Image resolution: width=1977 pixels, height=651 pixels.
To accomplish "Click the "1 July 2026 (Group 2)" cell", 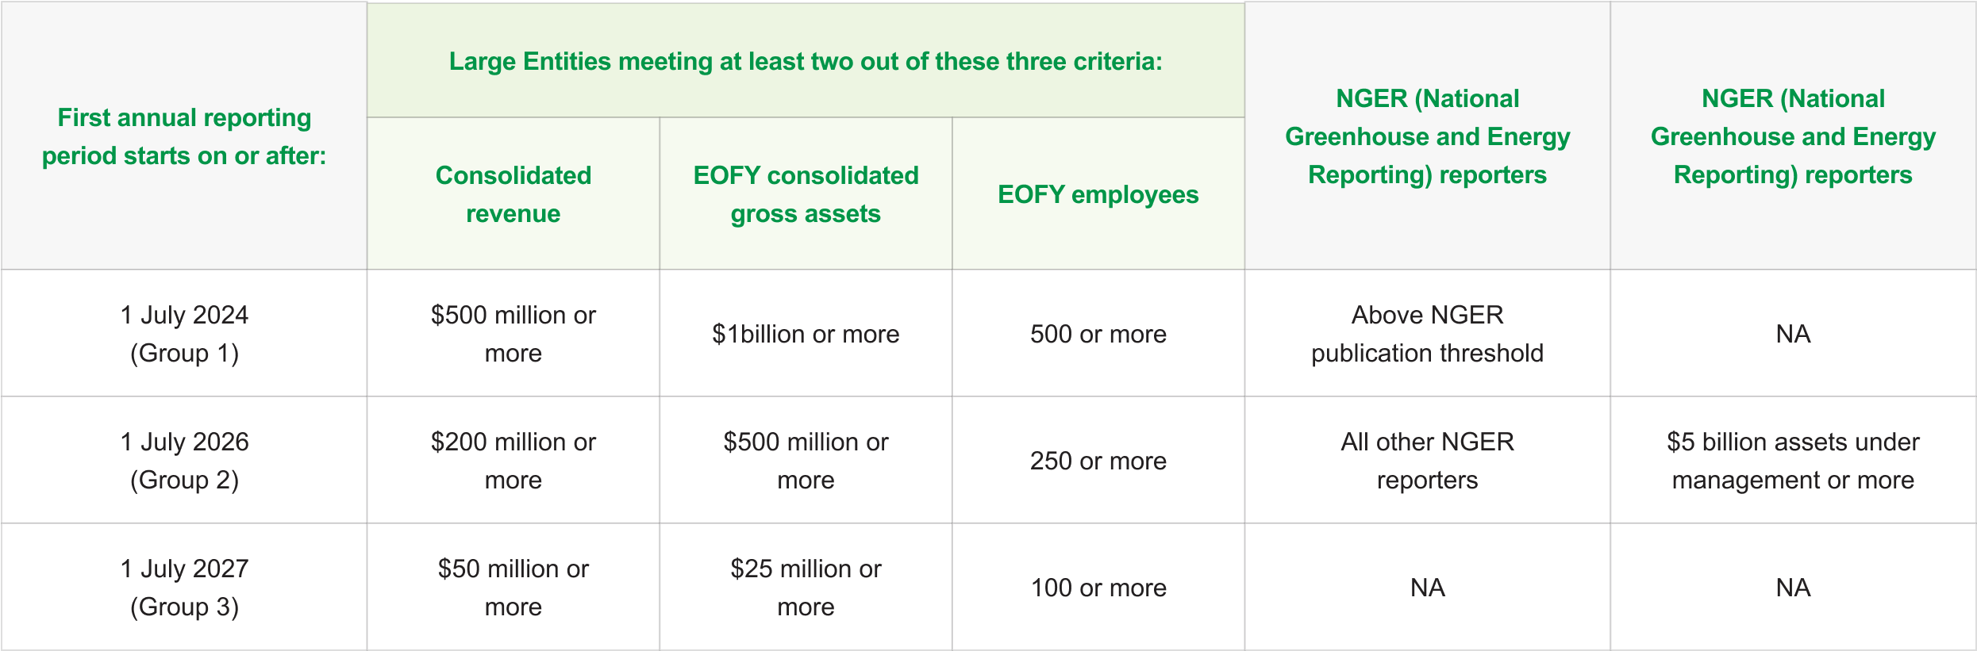I will 184,461.
